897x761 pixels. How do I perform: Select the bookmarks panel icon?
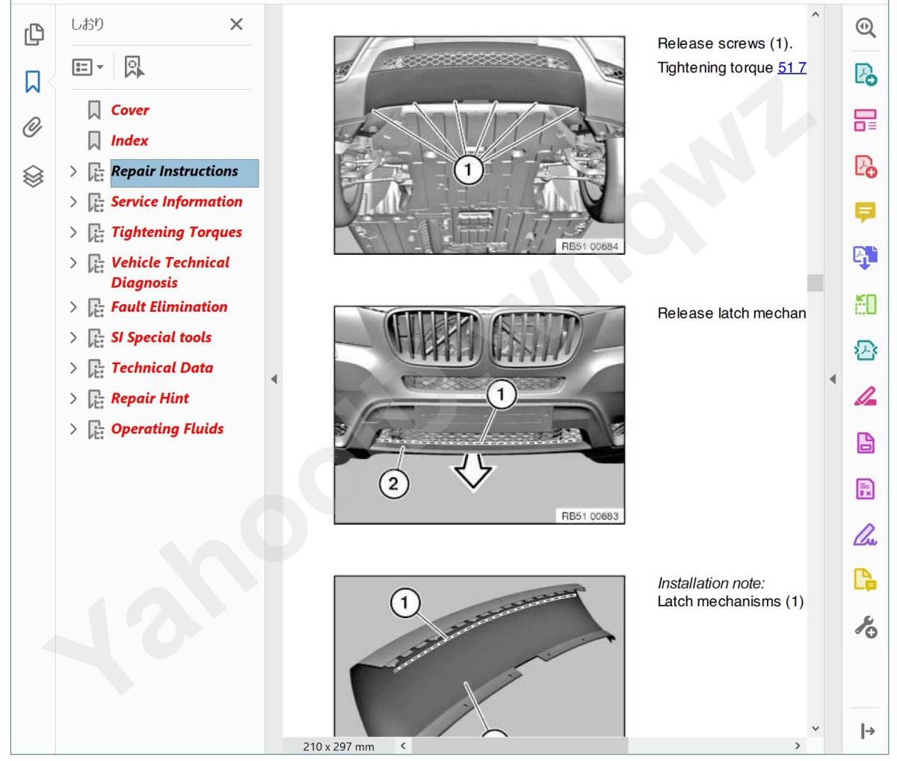point(33,81)
